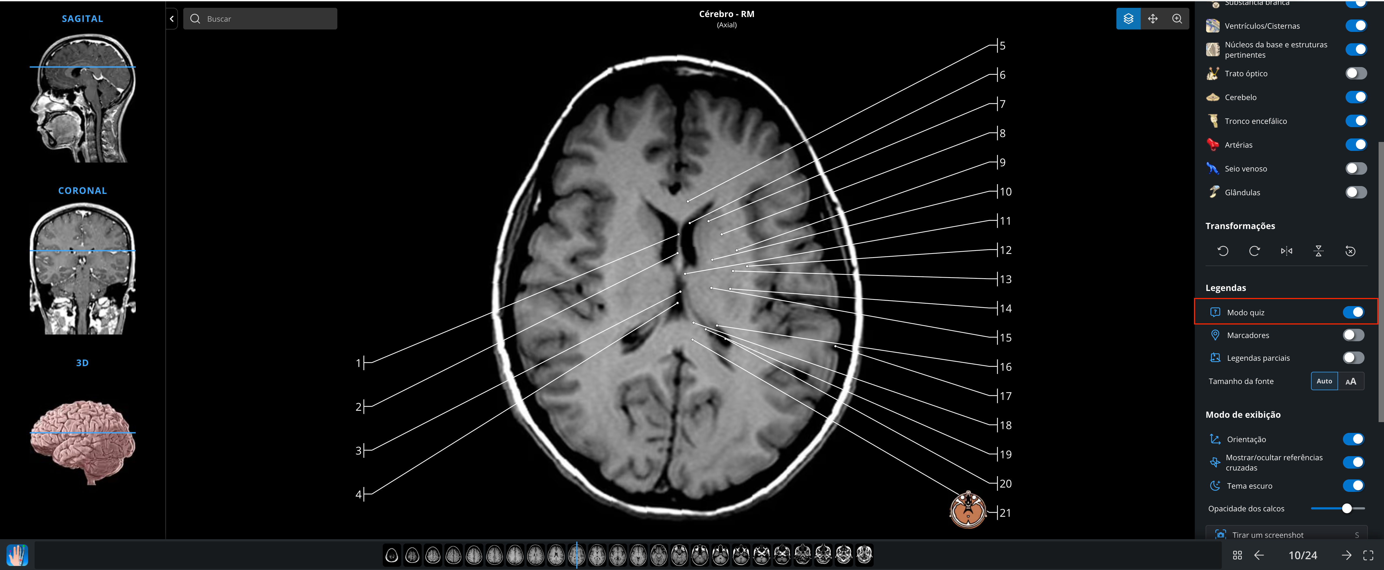Click the 10/24 slice counter
The width and height of the screenshot is (1384, 570).
pyautogui.click(x=1303, y=555)
